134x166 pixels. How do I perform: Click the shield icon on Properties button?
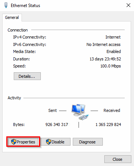[14, 142]
